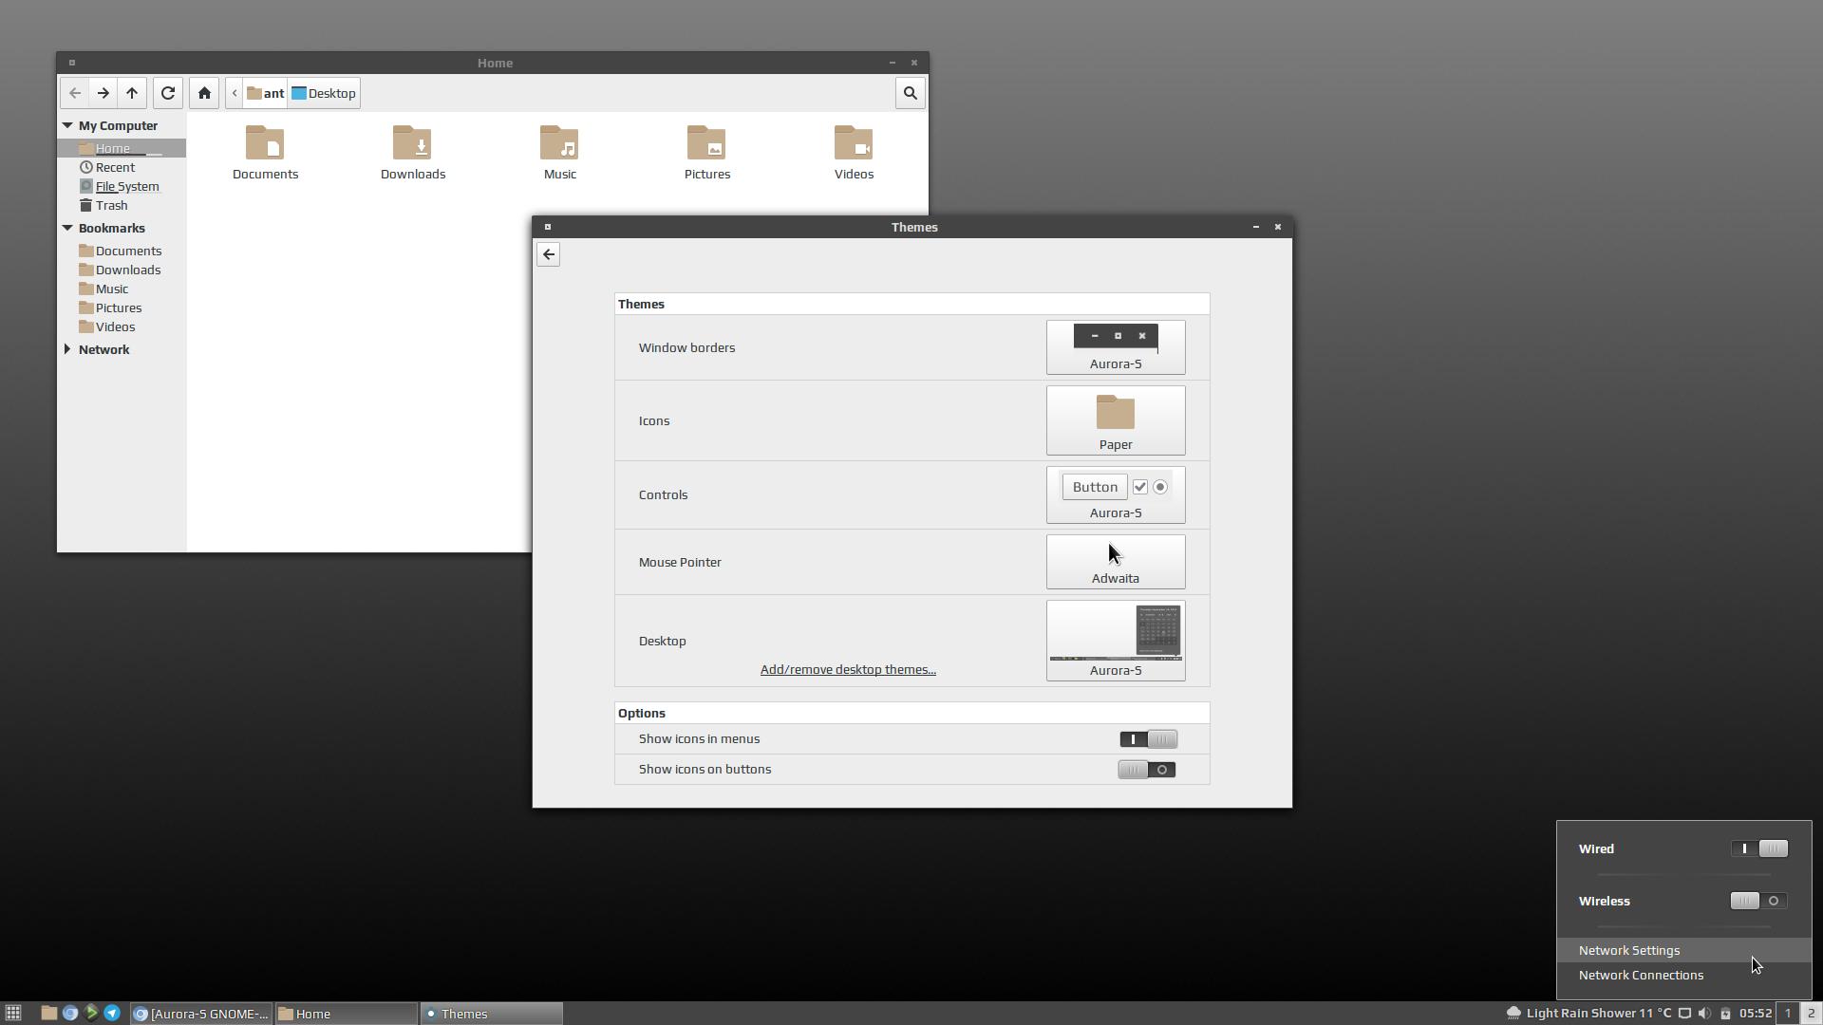Open Downloads bookmark in sidebar
The height and width of the screenshot is (1025, 1823).
122,270
